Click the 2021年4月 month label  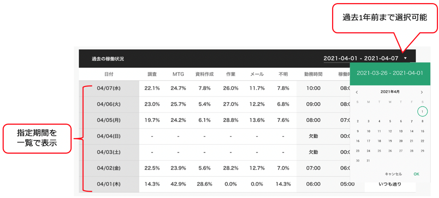click(x=390, y=92)
